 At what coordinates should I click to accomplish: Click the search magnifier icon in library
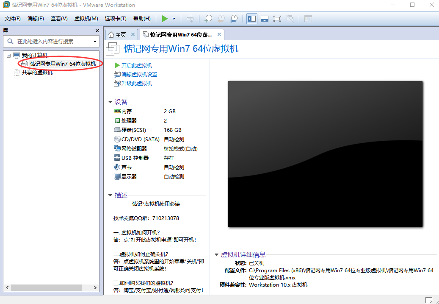coord(10,42)
